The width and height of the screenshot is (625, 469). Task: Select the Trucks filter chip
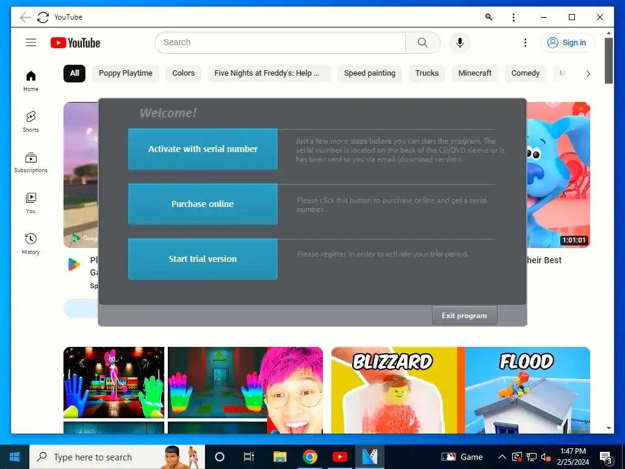coord(427,73)
